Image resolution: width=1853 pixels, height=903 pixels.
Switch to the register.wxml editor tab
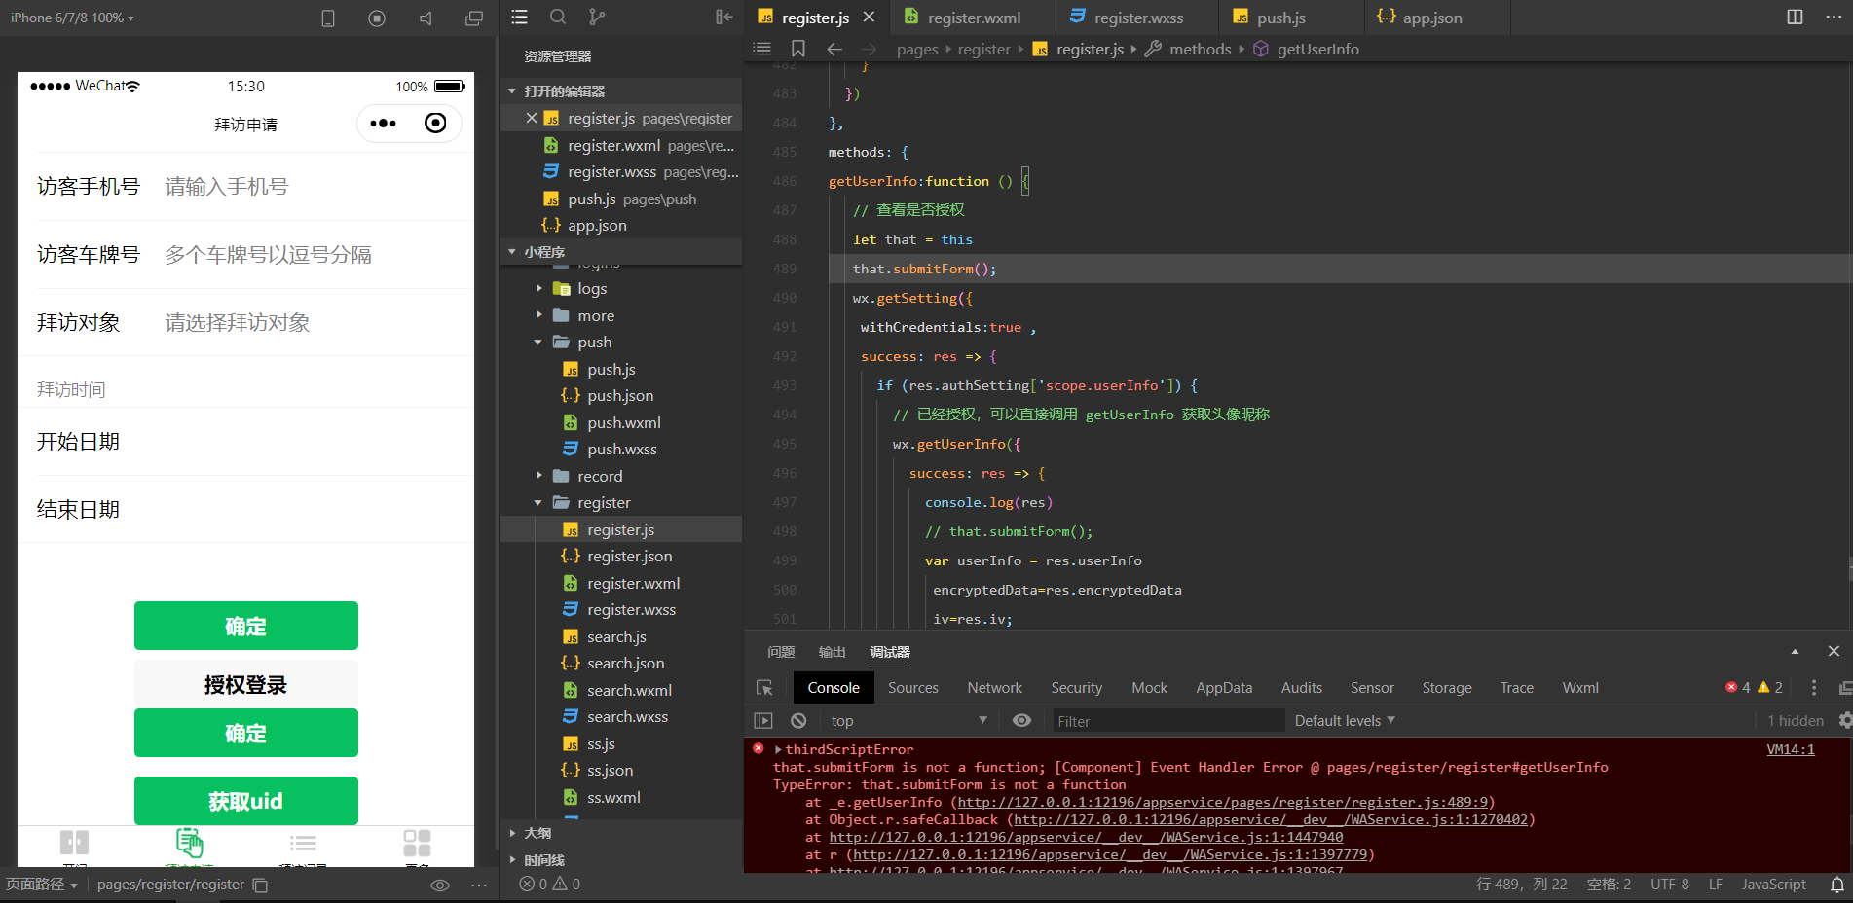tap(974, 18)
